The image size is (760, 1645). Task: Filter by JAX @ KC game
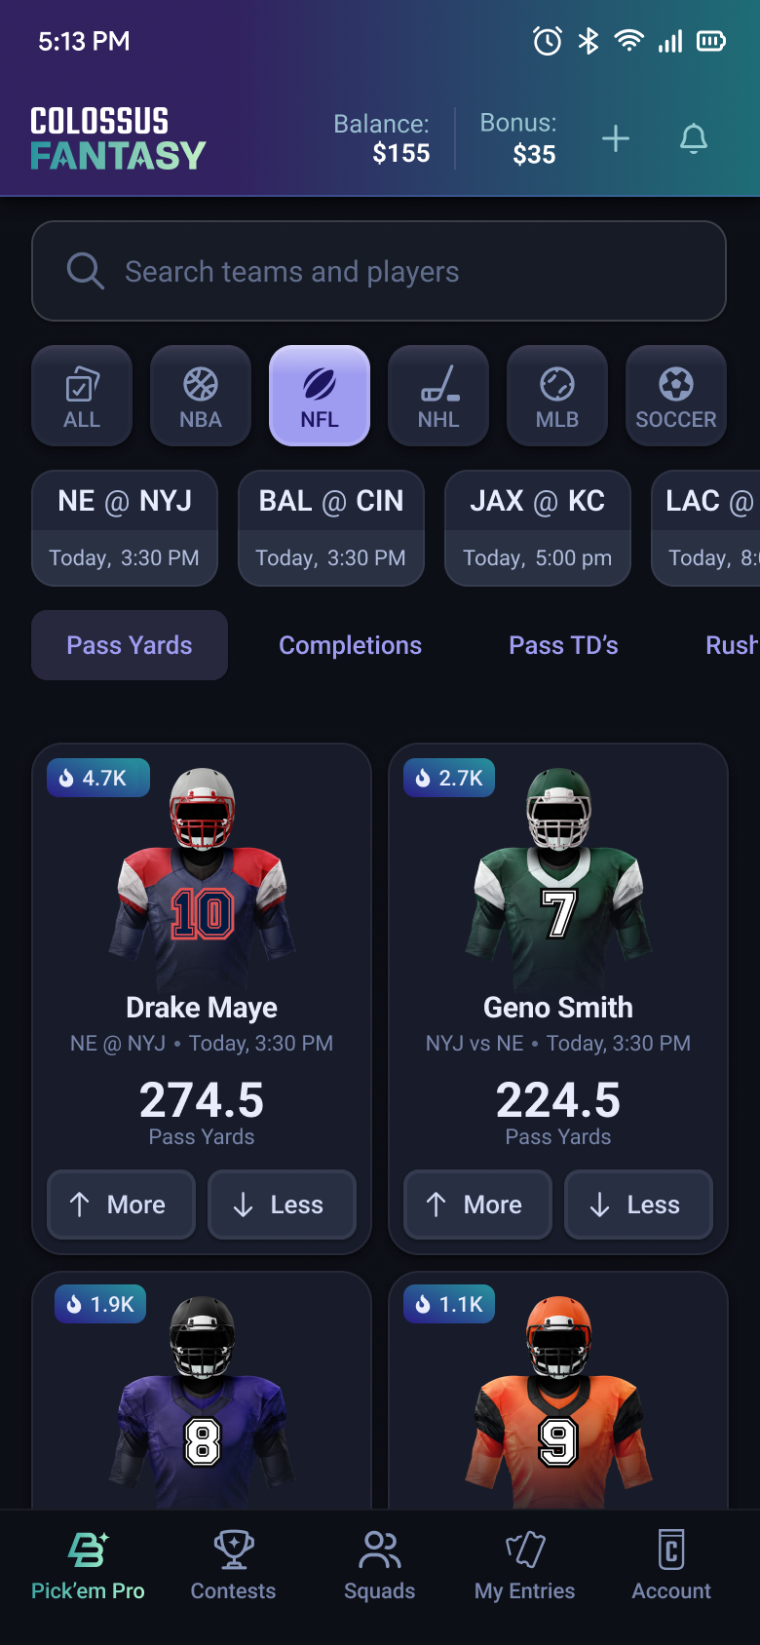(x=538, y=528)
